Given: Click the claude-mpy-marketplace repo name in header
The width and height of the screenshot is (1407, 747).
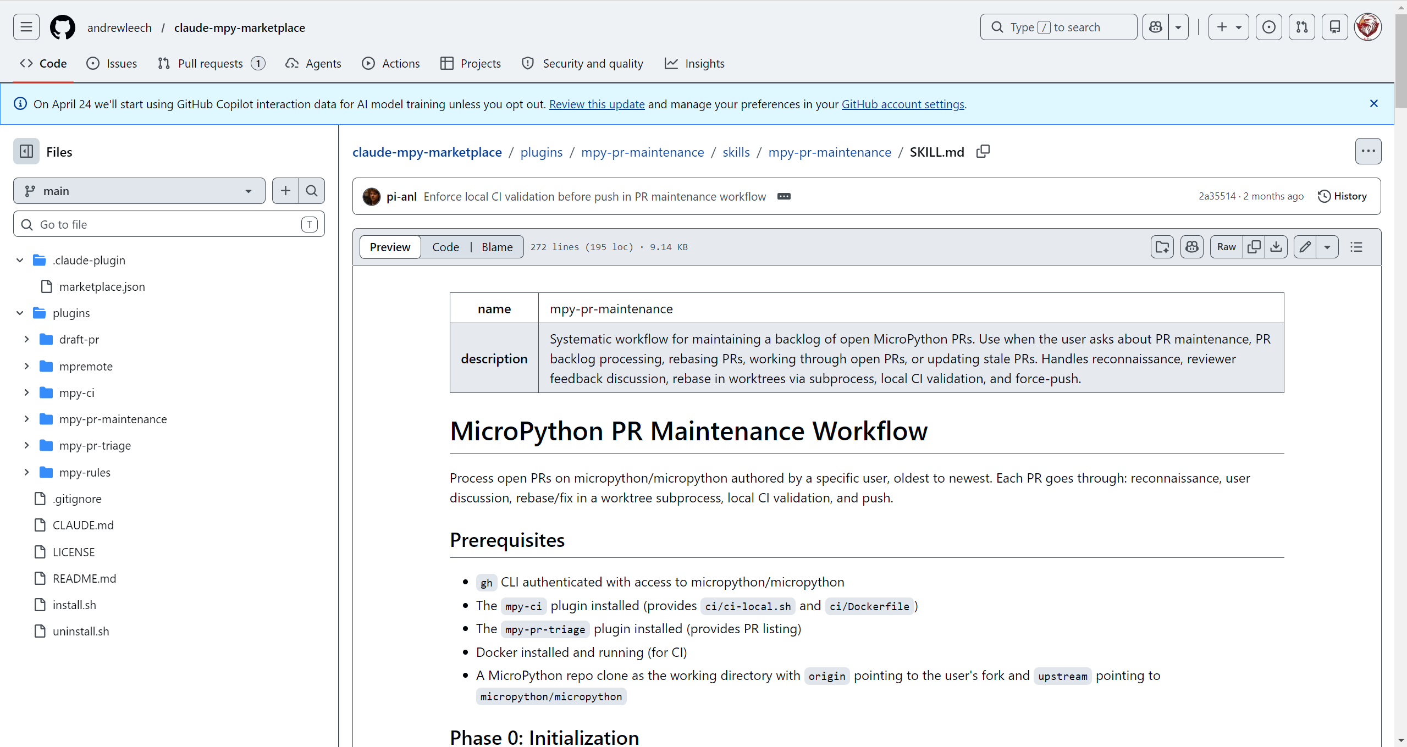Looking at the screenshot, I should tap(240, 27).
